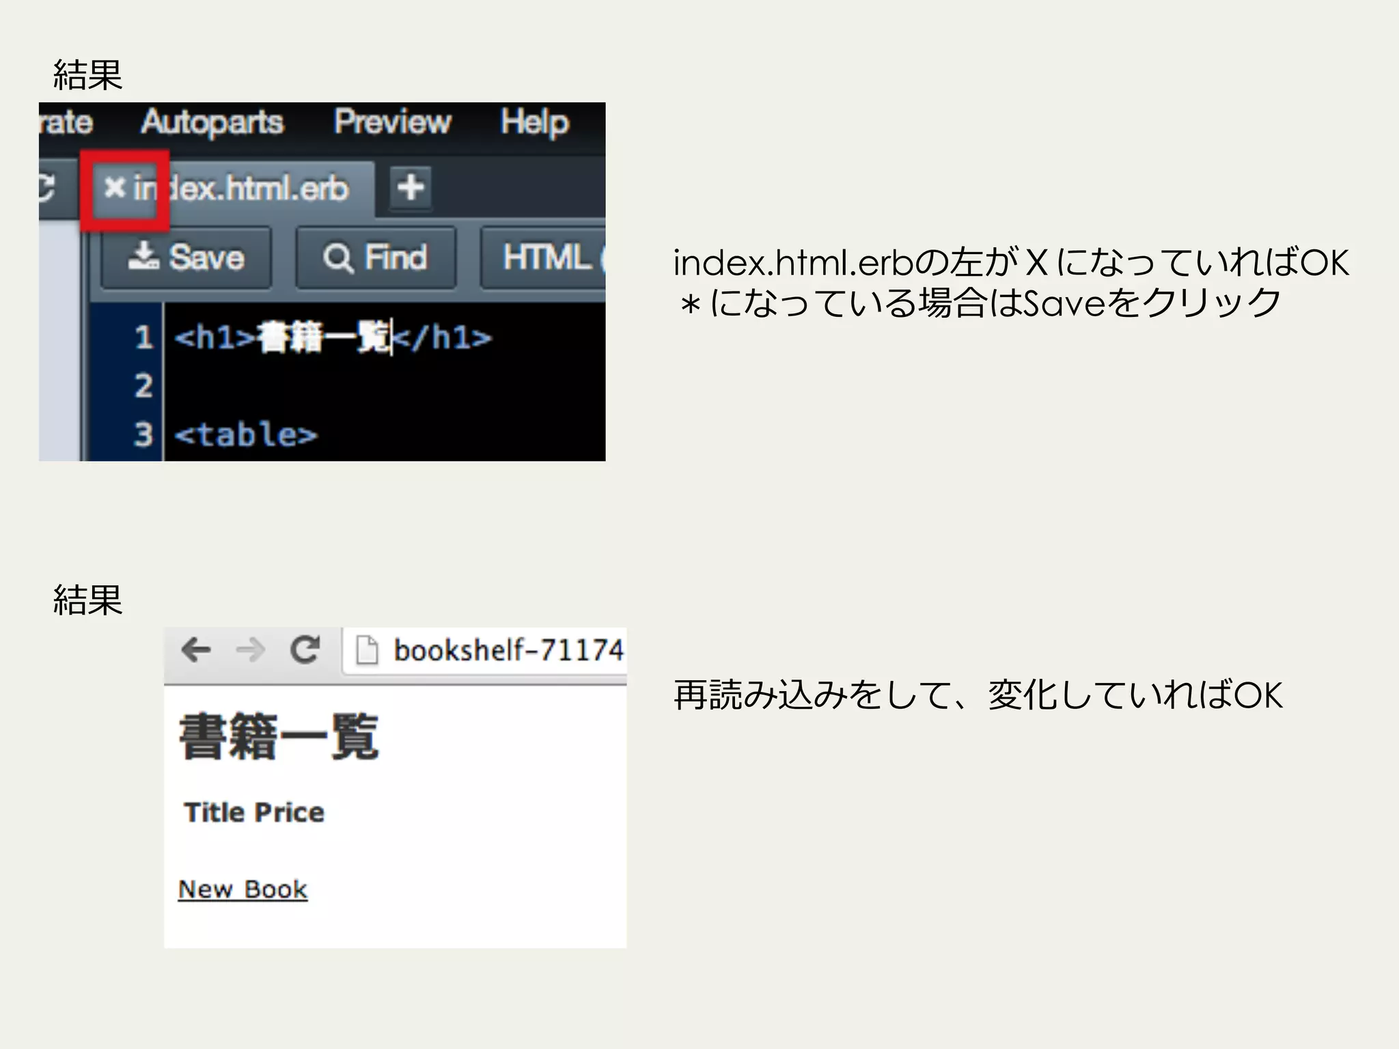The height and width of the screenshot is (1049, 1399).
Task: Close the index.html.erb tab with its X icon
Action: [x=114, y=187]
